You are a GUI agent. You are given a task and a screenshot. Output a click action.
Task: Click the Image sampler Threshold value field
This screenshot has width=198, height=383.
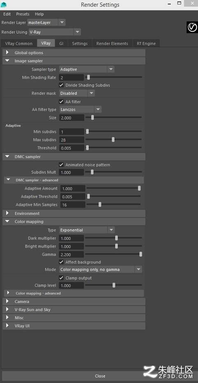click(71, 148)
